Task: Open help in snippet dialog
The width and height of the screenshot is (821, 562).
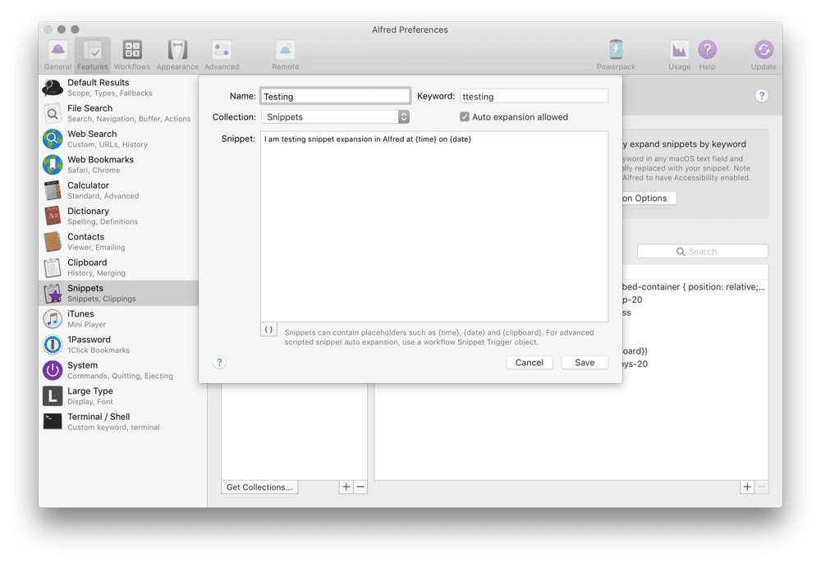Action: click(219, 362)
